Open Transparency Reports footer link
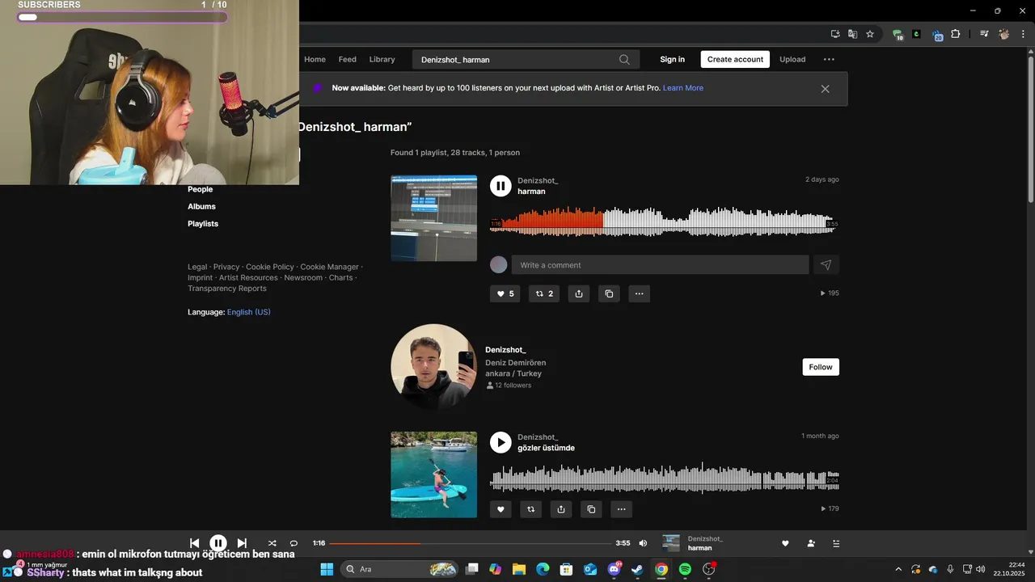Viewport: 1035px width, 582px height. [x=227, y=289]
